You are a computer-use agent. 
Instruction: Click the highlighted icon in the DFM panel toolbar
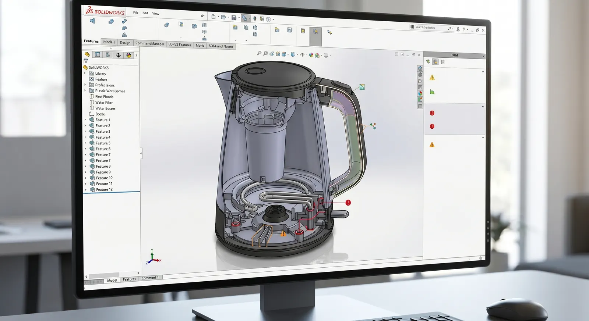click(435, 62)
